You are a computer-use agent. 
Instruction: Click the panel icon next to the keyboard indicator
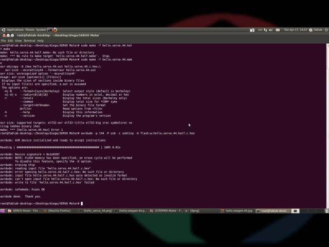(x=252, y=30)
